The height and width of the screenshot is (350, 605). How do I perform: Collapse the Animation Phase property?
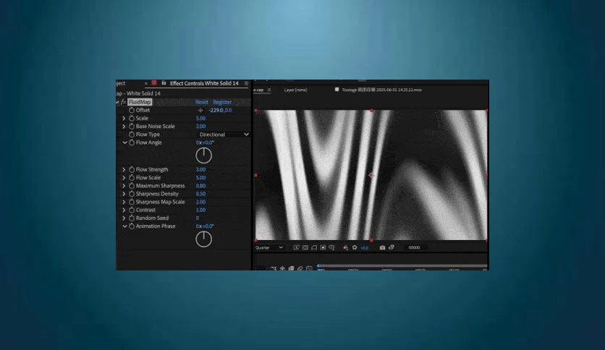tap(124, 226)
